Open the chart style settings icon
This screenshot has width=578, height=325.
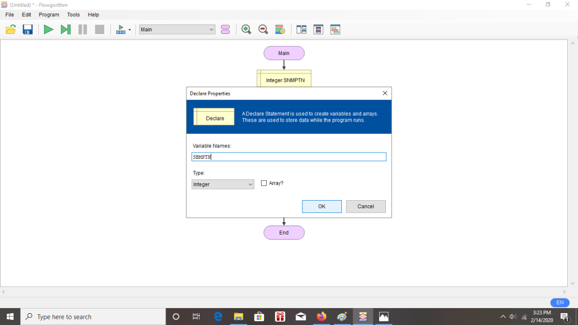tap(280, 29)
